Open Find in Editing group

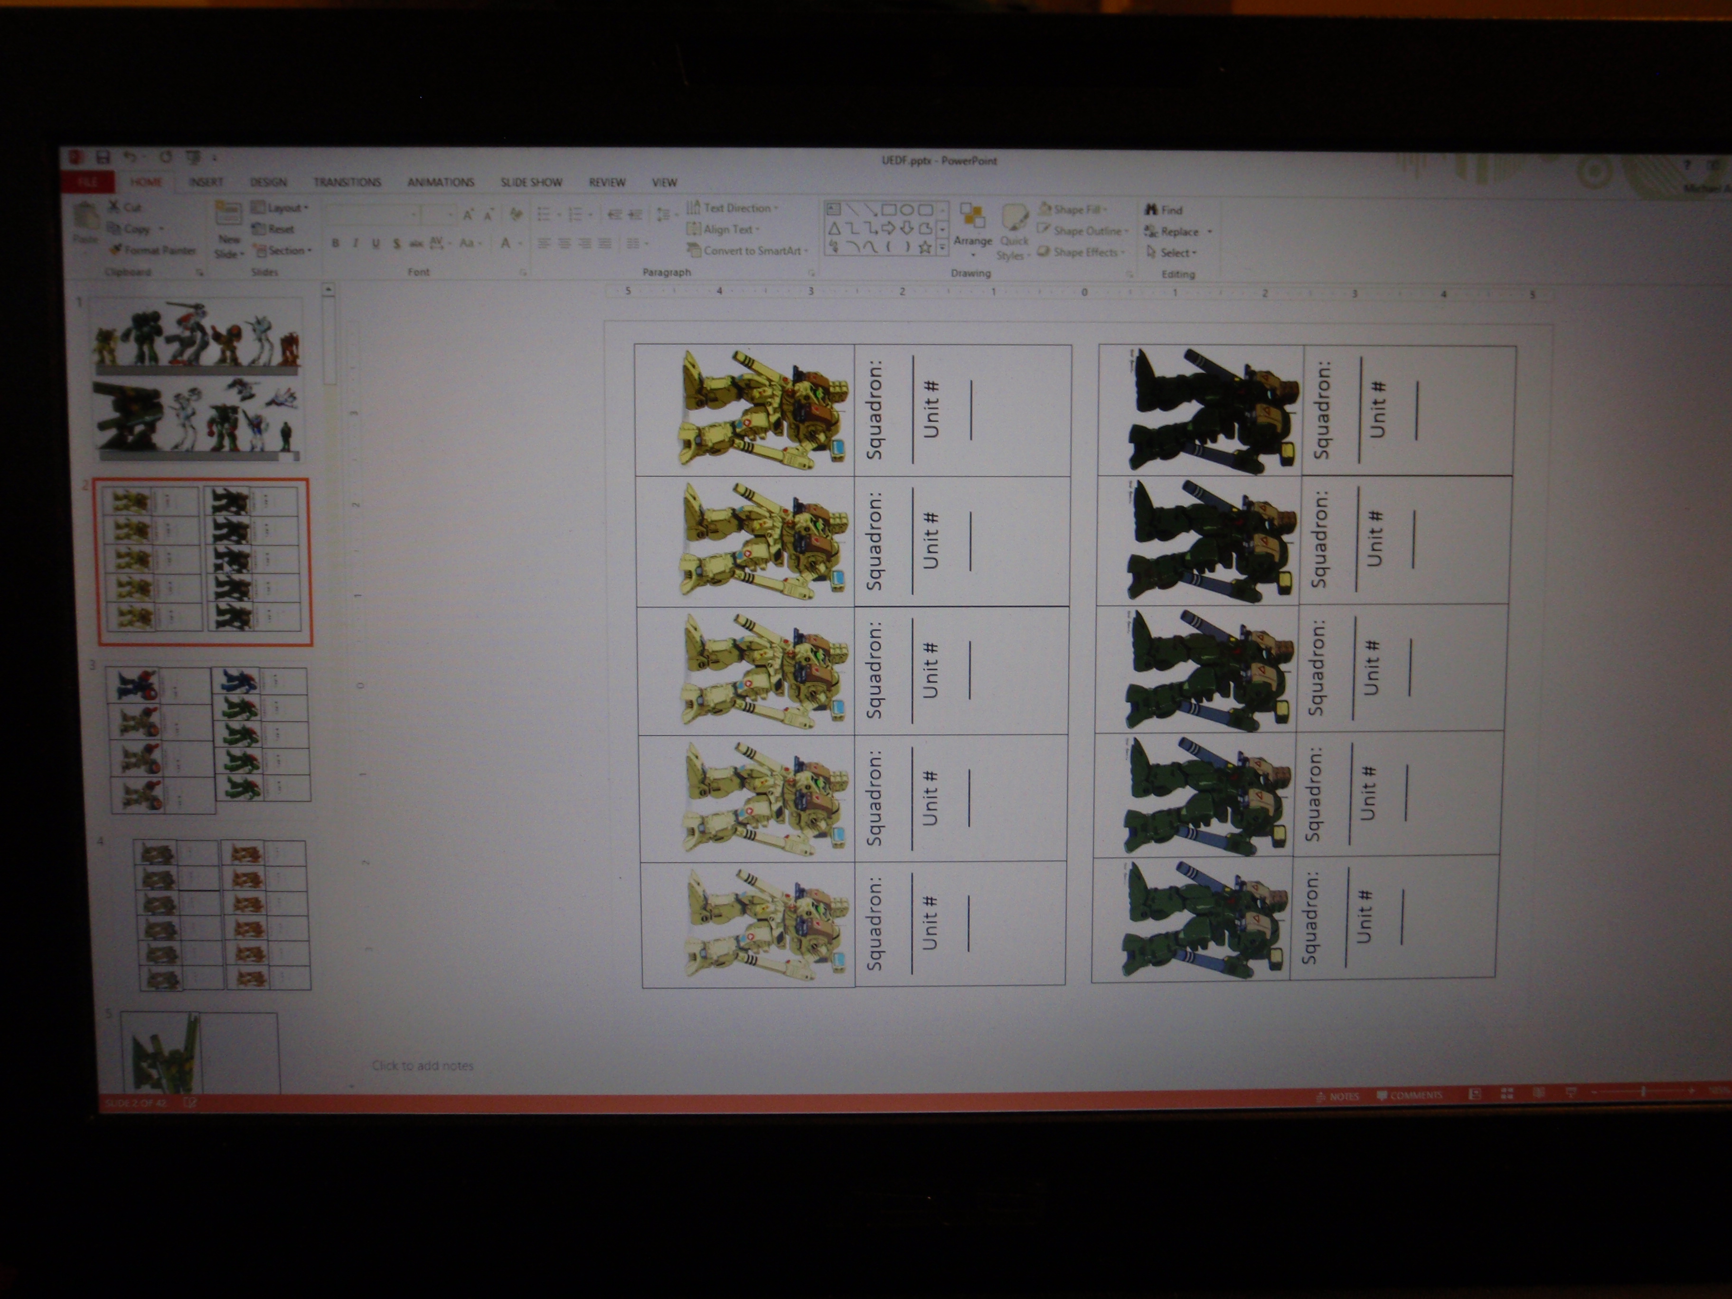tap(1164, 210)
